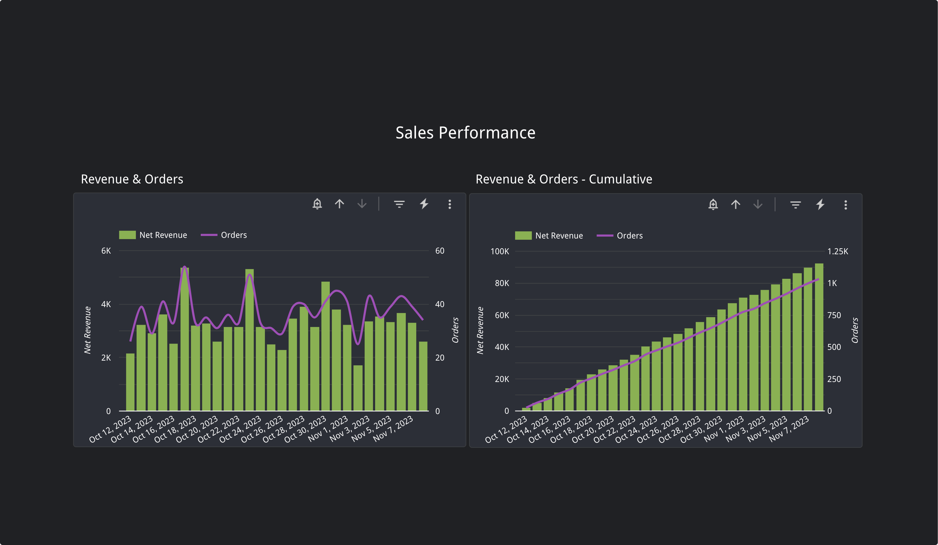The width and height of the screenshot is (938, 545).
Task: Drill down in the Revenue & Orders chart
Action: tap(362, 204)
